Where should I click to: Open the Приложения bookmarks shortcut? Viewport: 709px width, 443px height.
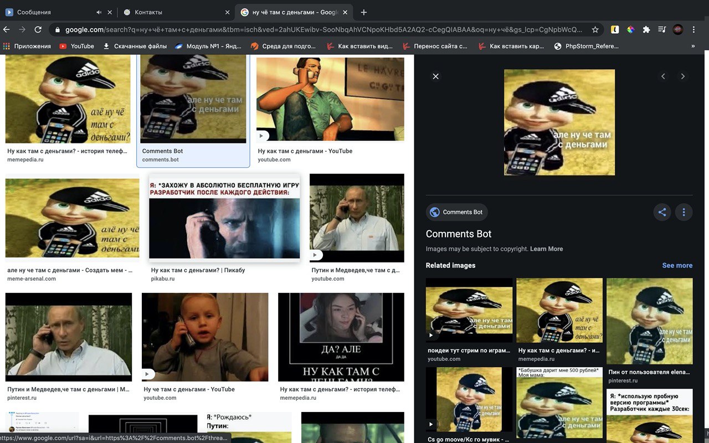point(27,46)
